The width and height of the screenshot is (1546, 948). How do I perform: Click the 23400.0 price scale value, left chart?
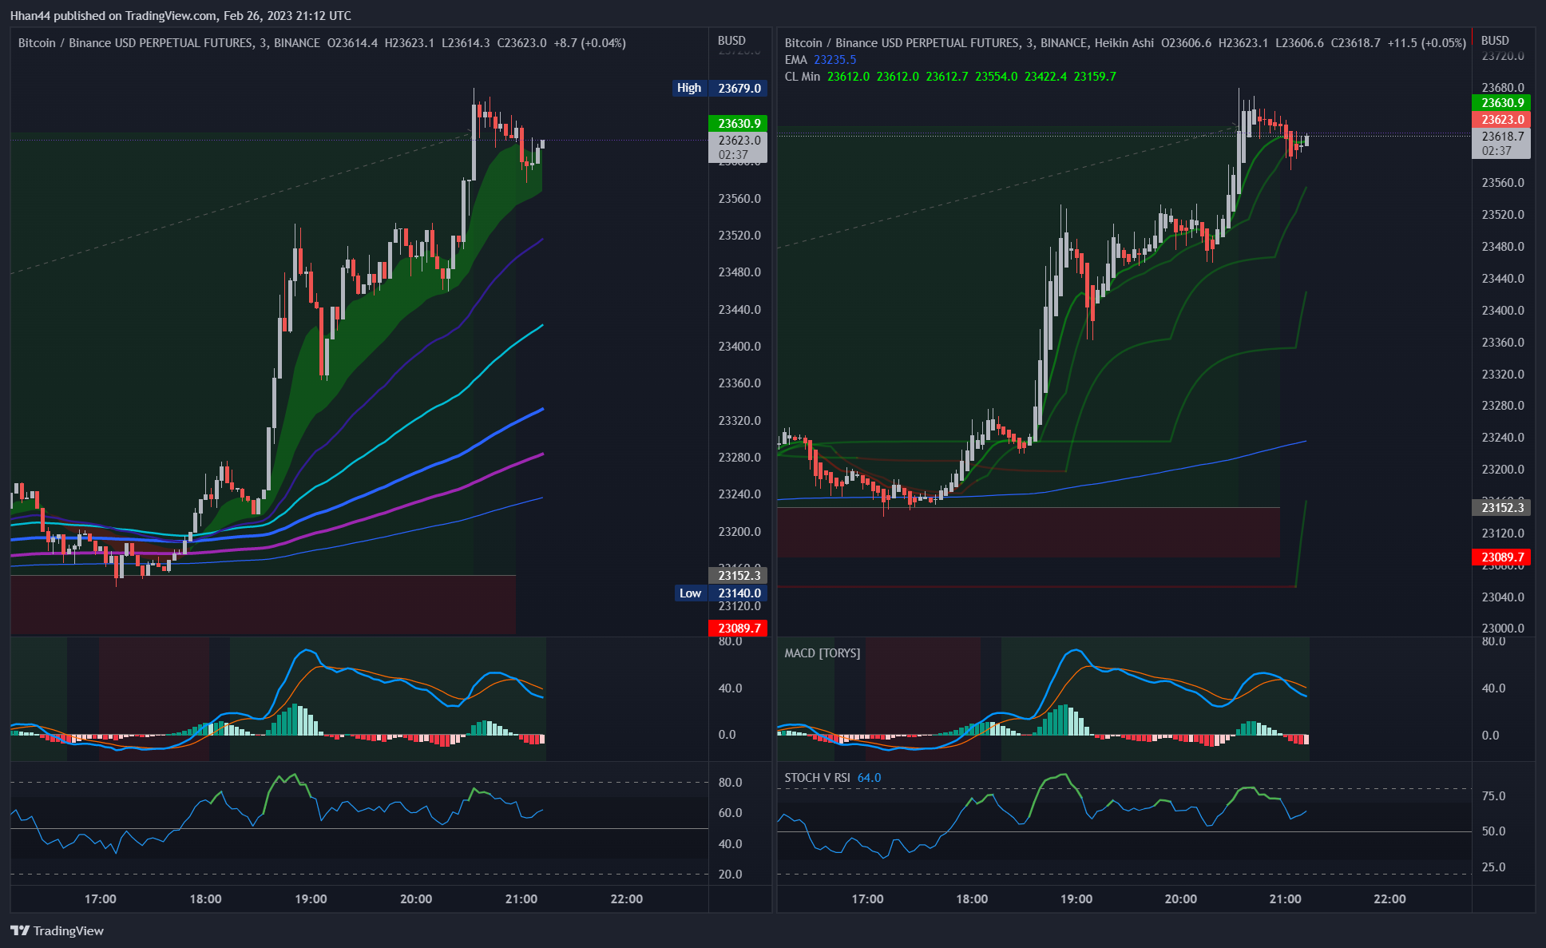(x=739, y=346)
